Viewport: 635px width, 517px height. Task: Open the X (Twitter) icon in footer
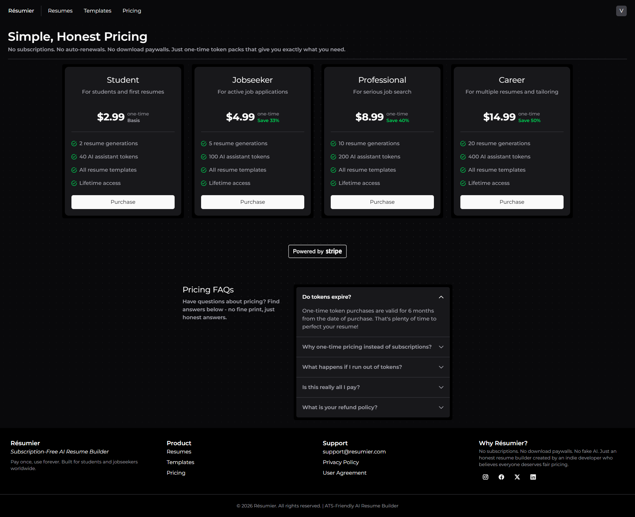pos(517,477)
